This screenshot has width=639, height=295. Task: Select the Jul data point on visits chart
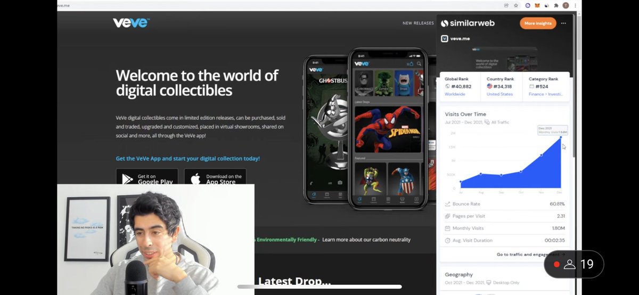[461, 182]
